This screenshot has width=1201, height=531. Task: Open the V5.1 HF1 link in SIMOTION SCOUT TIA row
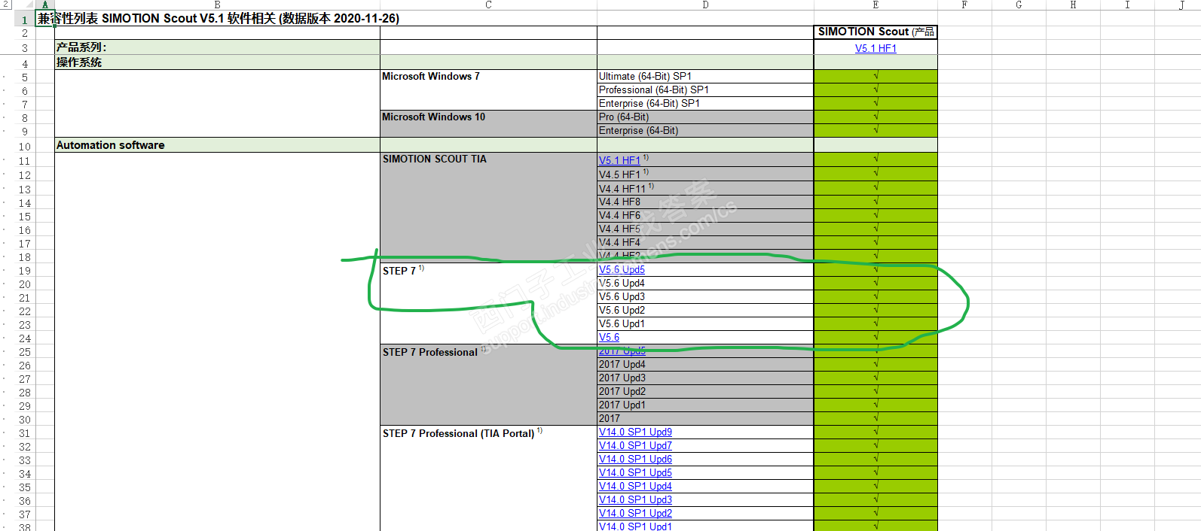pos(619,160)
